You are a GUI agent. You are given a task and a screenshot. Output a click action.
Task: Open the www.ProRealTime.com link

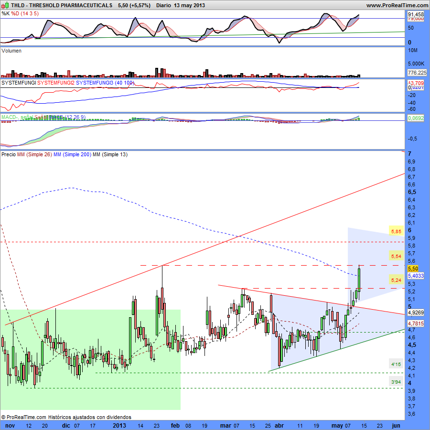[397, 5]
